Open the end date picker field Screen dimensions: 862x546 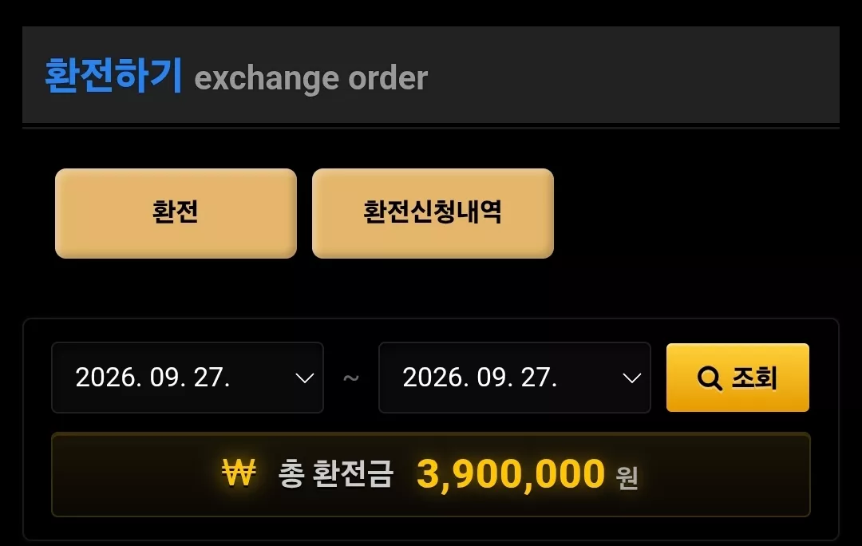coord(515,378)
